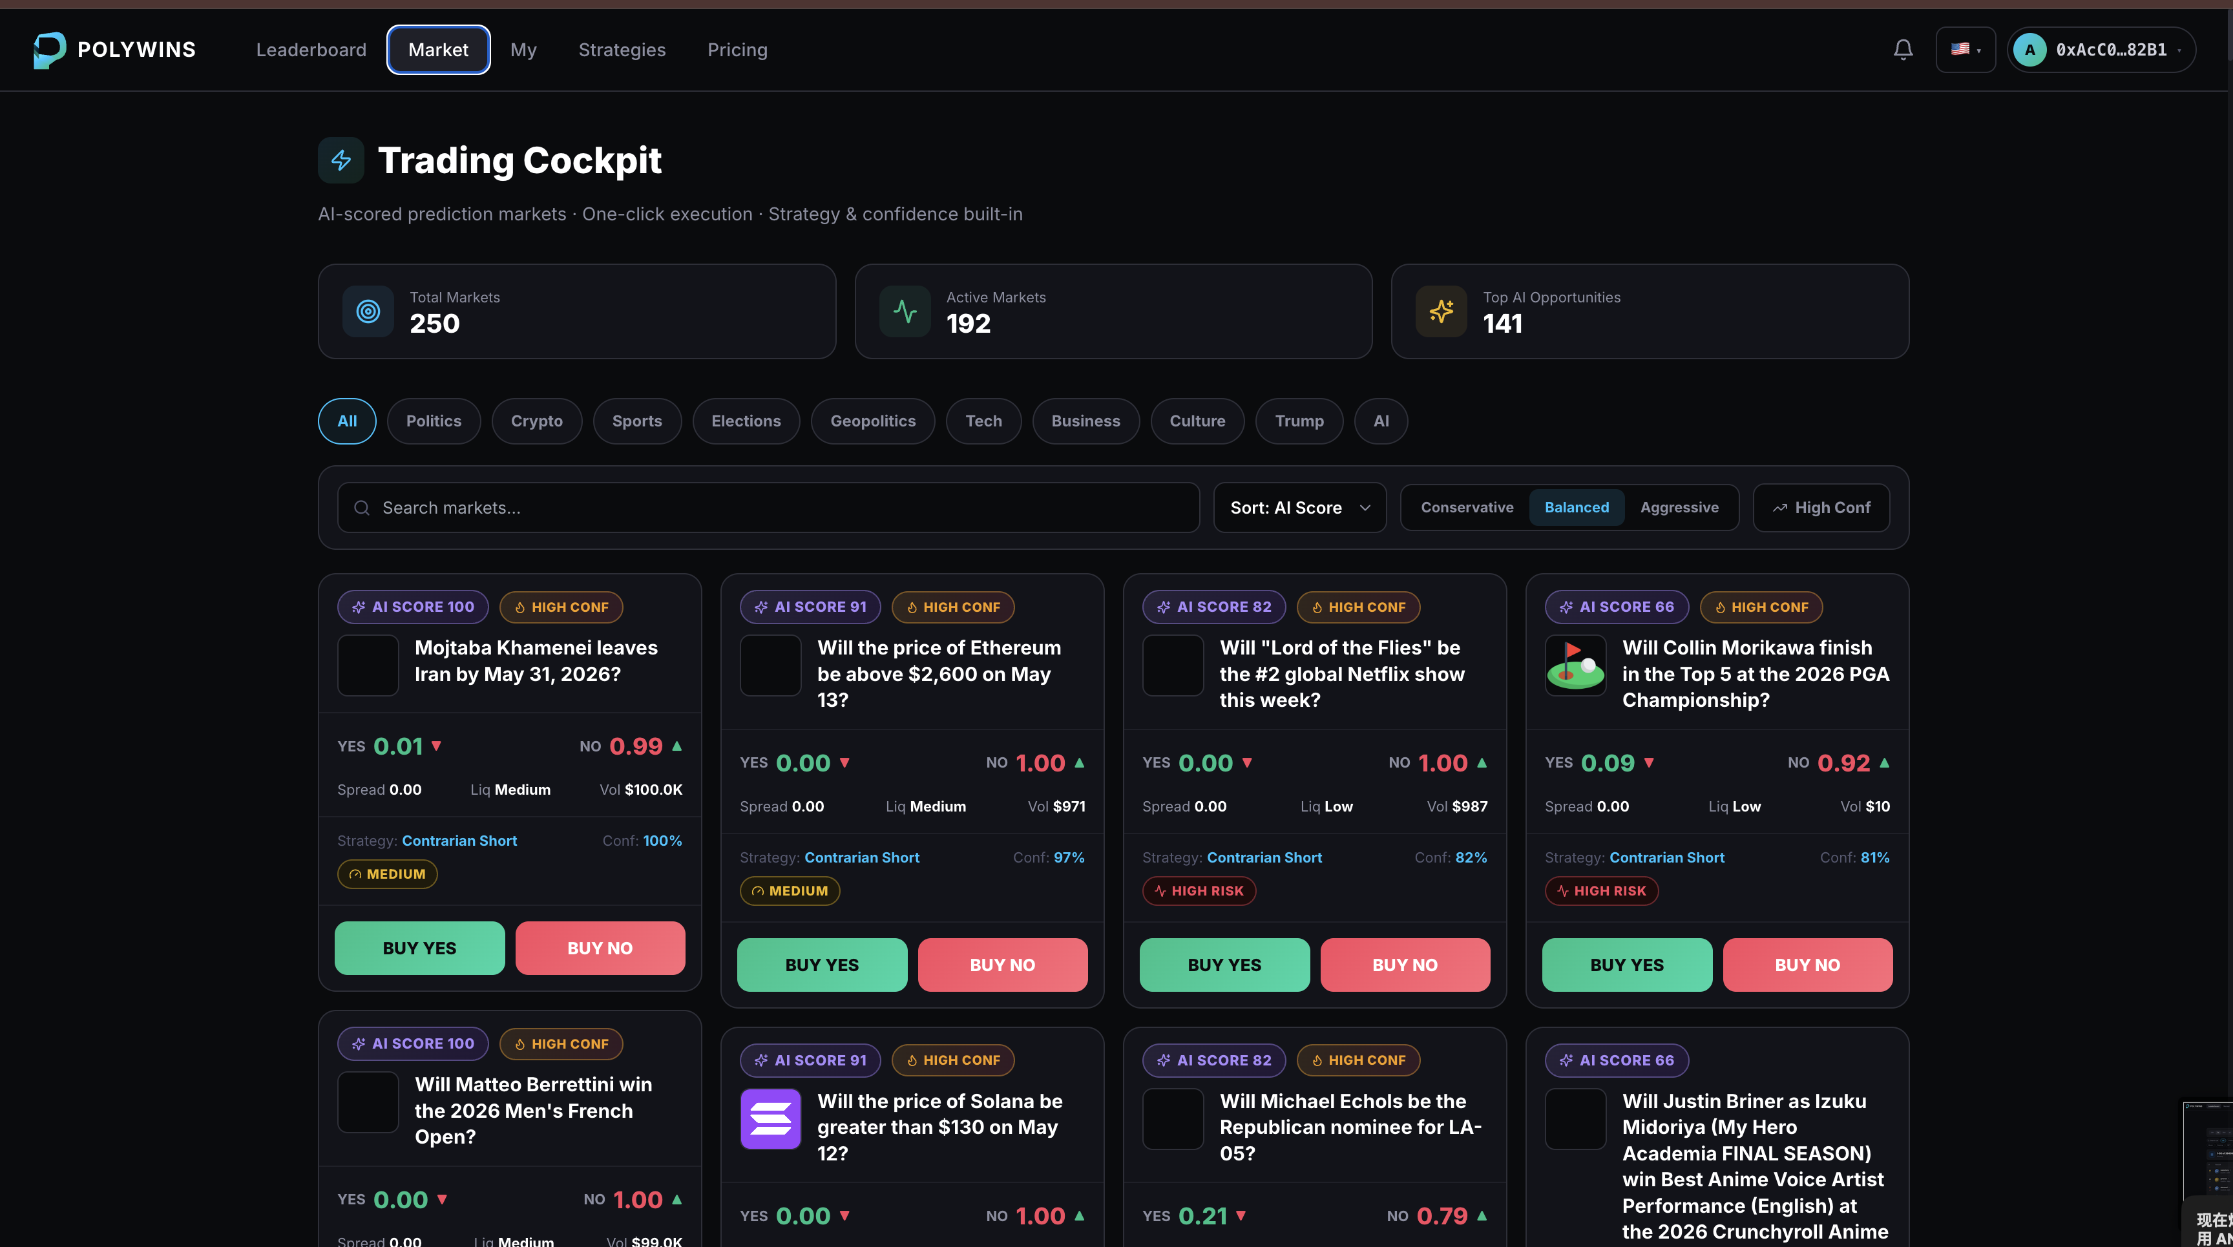Open the Matteo Berrettini French Open market
The image size is (2233, 1247).
point(533,1110)
